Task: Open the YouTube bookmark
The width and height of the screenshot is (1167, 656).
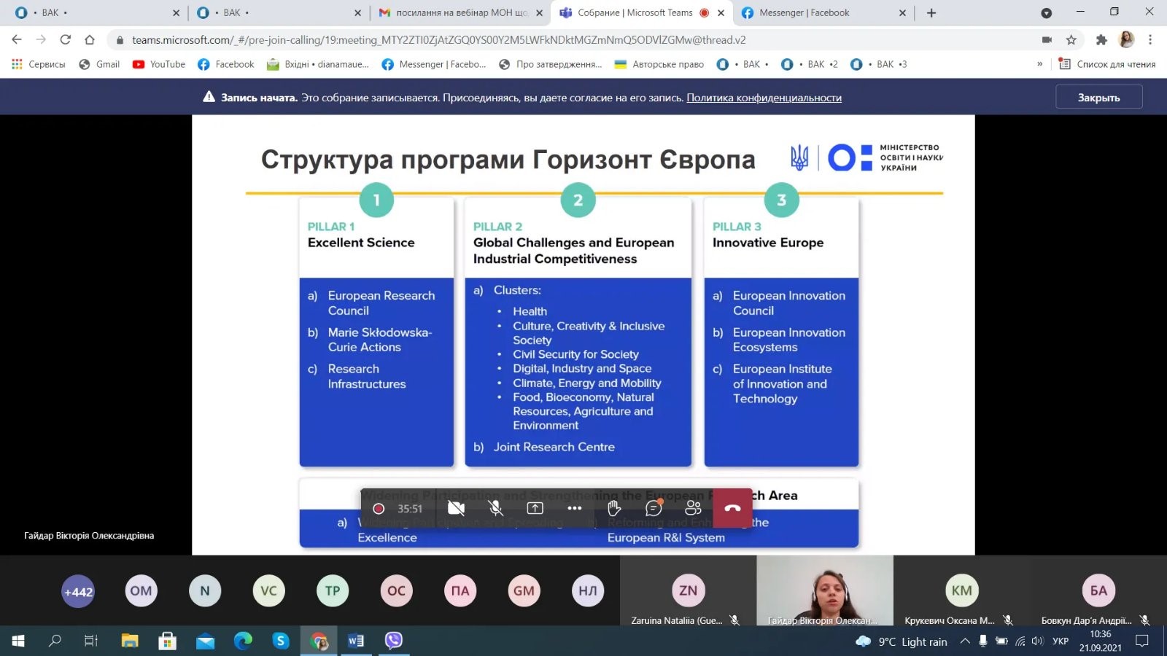Action: pos(159,64)
